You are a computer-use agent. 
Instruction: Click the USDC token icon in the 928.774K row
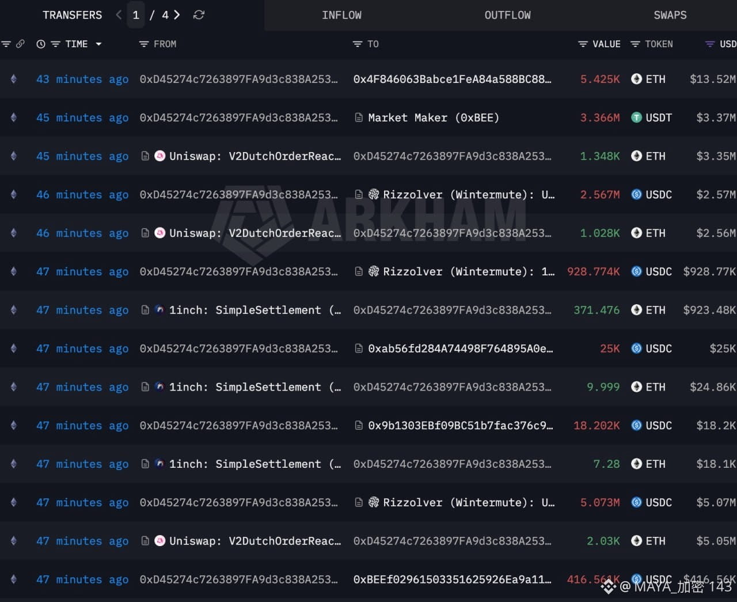point(636,271)
